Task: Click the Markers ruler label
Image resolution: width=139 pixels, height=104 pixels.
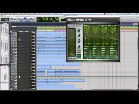Action: 13,30
